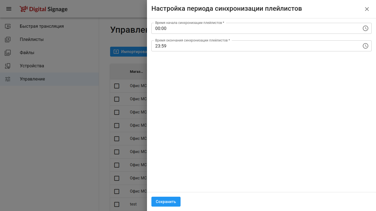Go to Устройства menu item
376x211 pixels.
32,66
